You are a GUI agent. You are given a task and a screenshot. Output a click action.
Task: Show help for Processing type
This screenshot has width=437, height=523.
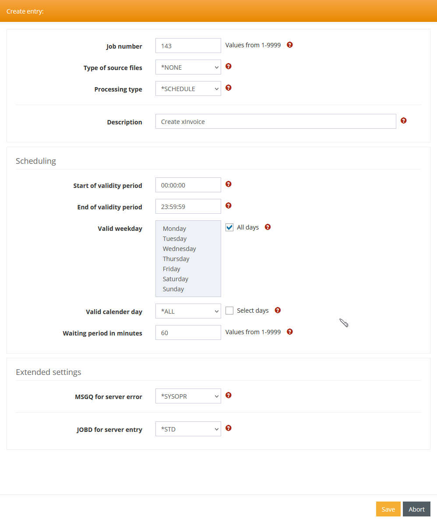(x=228, y=88)
